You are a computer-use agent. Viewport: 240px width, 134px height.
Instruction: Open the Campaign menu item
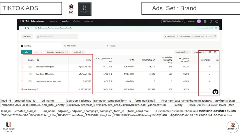[65, 21]
